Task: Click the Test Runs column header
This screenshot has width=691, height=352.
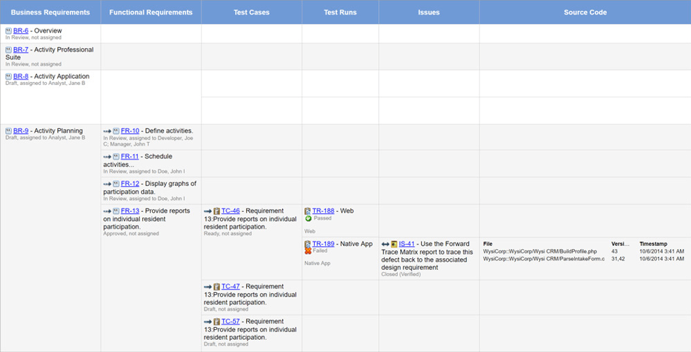Action: click(340, 12)
